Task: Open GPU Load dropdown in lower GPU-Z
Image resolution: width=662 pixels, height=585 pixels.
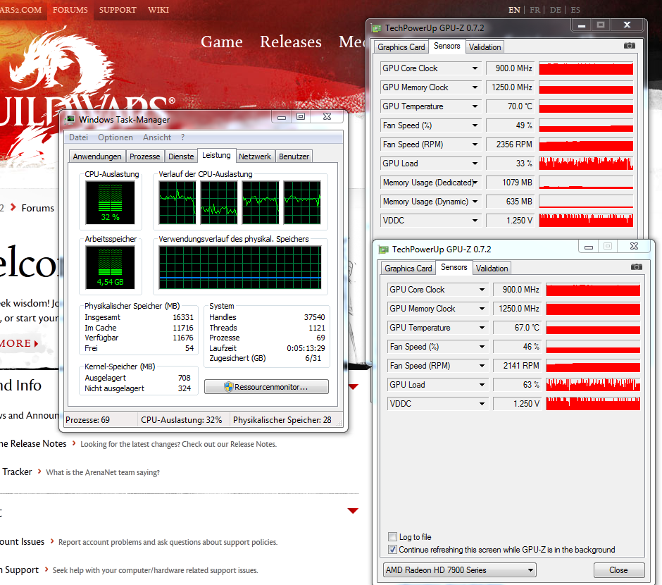Action: [x=482, y=385]
